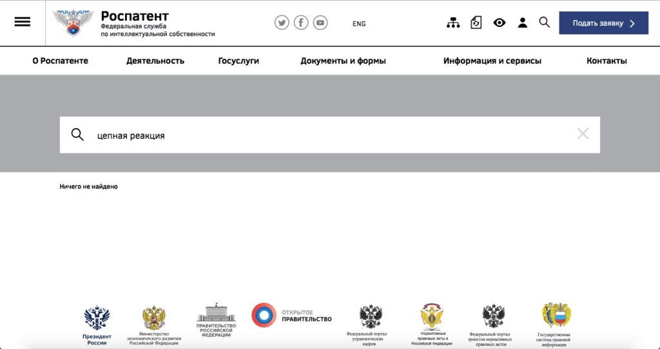660x349 pixels.
Task: Open Государственная система правовой информации link
Action: (553, 325)
